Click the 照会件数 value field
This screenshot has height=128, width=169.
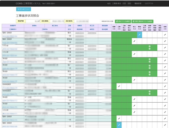click(33, 21)
